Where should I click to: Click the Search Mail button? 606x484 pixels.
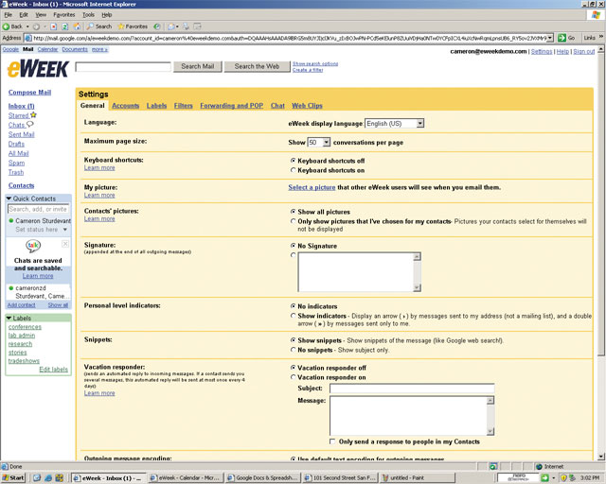198,66
